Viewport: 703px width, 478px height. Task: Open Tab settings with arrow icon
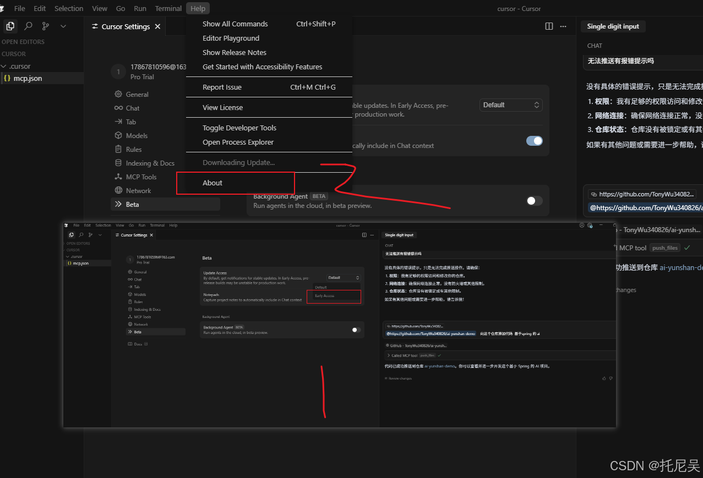click(125, 122)
